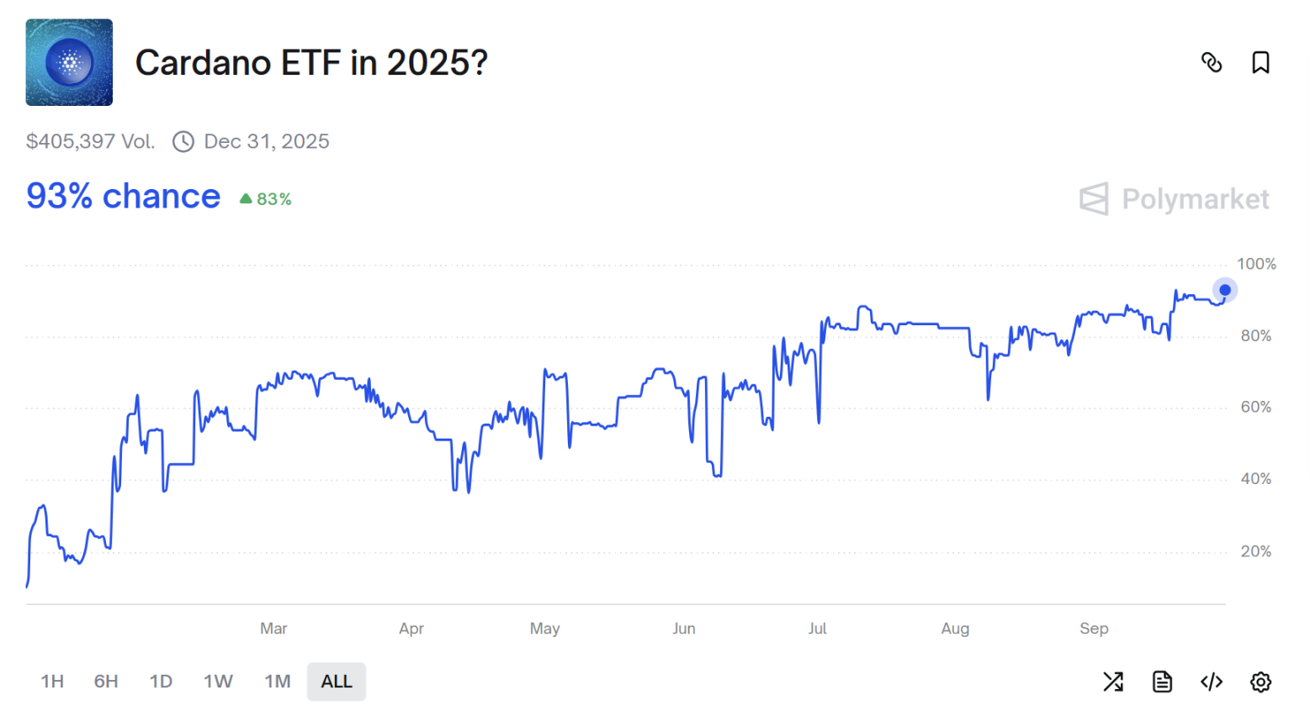Bookmark the Cardano ETF market
The height and width of the screenshot is (711, 1310).
tap(1260, 62)
